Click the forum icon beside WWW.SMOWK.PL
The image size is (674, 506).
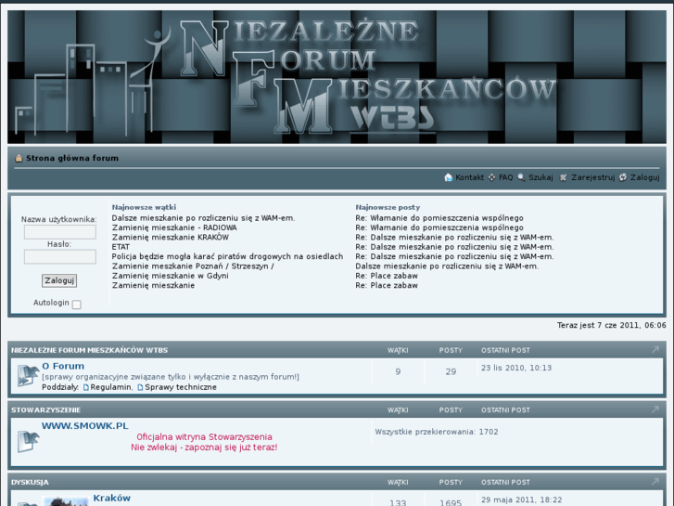pyautogui.click(x=28, y=441)
